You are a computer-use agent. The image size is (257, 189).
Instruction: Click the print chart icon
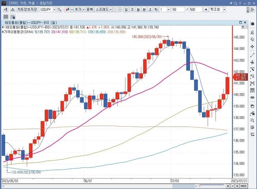[12, 9]
